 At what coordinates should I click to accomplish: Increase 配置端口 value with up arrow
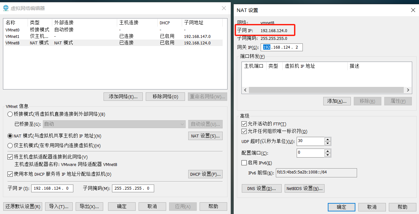(327, 151)
